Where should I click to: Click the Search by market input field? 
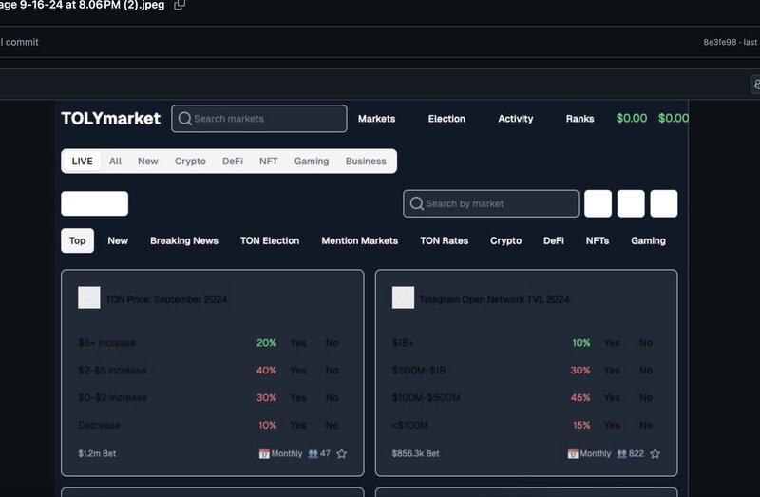tap(499, 203)
